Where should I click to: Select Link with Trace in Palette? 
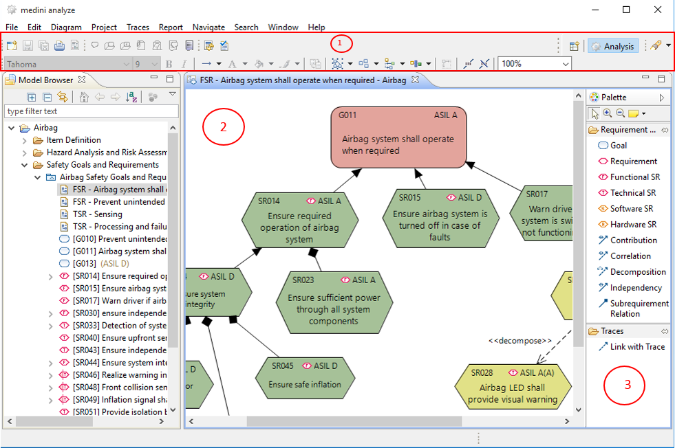pyautogui.click(x=636, y=347)
